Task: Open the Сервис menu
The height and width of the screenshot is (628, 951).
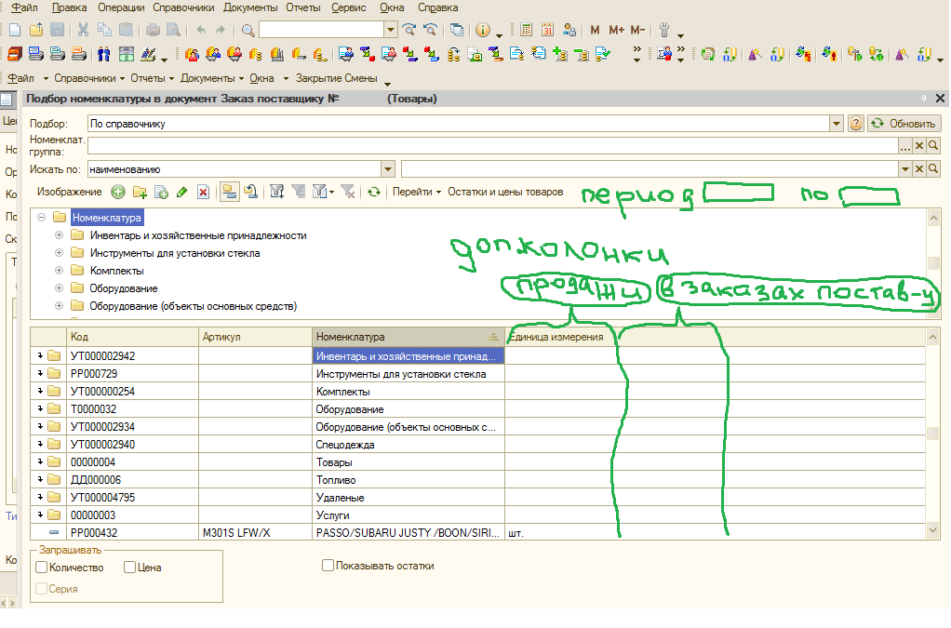Action: pyautogui.click(x=349, y=7)
